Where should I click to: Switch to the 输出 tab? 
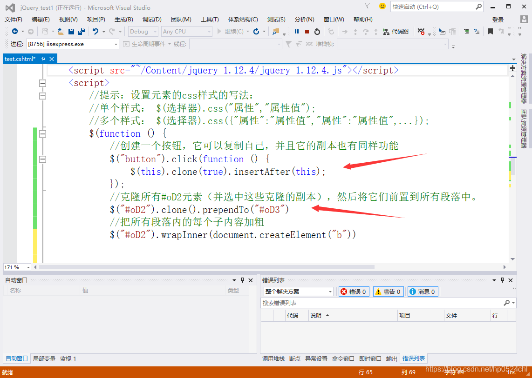391,358
